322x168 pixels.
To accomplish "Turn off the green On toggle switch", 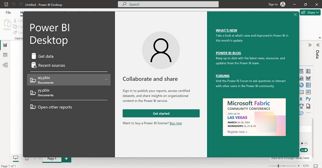I will click(304, 150).
